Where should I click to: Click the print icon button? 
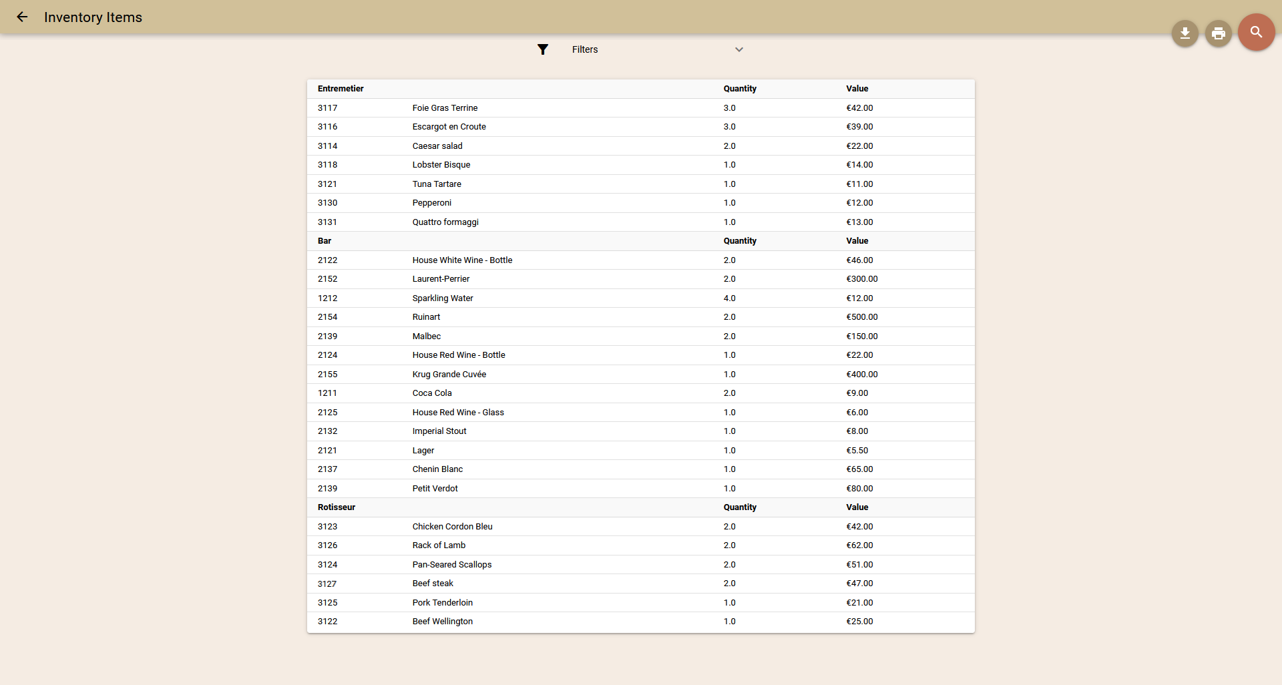(x=1218, y=33)
